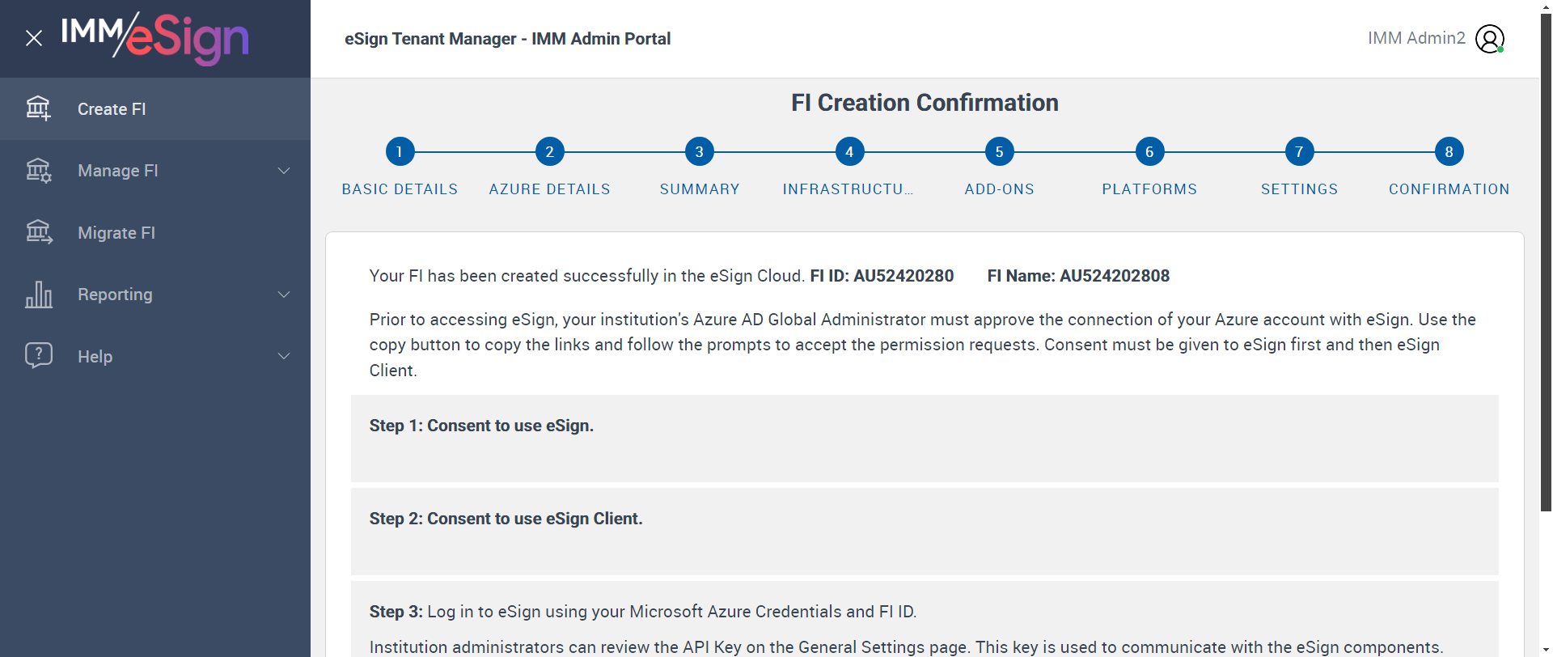Open the user profile avatar icon
The image size is (1553, 657).
(1489, 39)
